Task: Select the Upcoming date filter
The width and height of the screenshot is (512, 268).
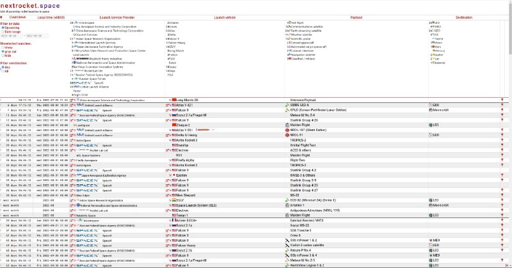Action: click(3, 28)
